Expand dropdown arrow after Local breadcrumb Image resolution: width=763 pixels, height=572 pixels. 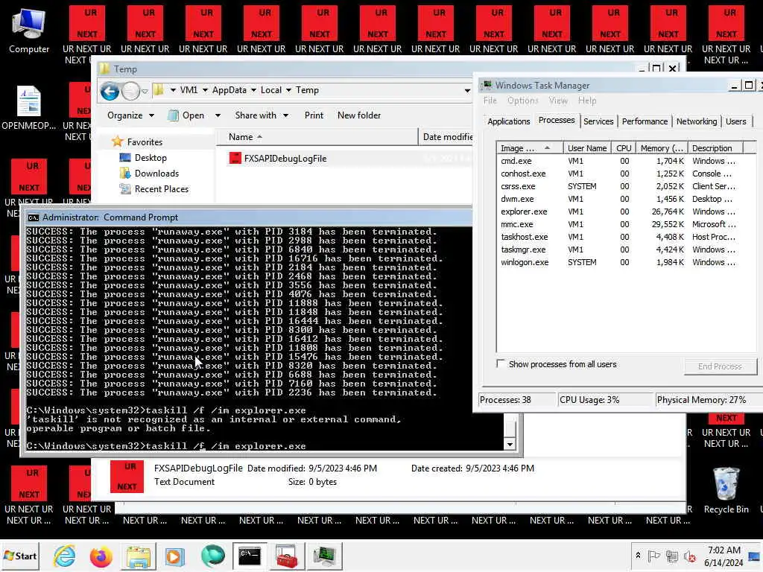[288, 90]
